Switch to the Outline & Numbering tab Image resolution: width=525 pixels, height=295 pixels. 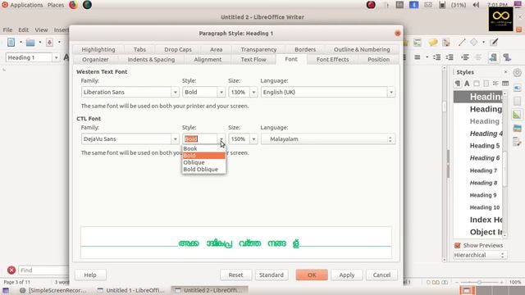[x=362, y=49]
